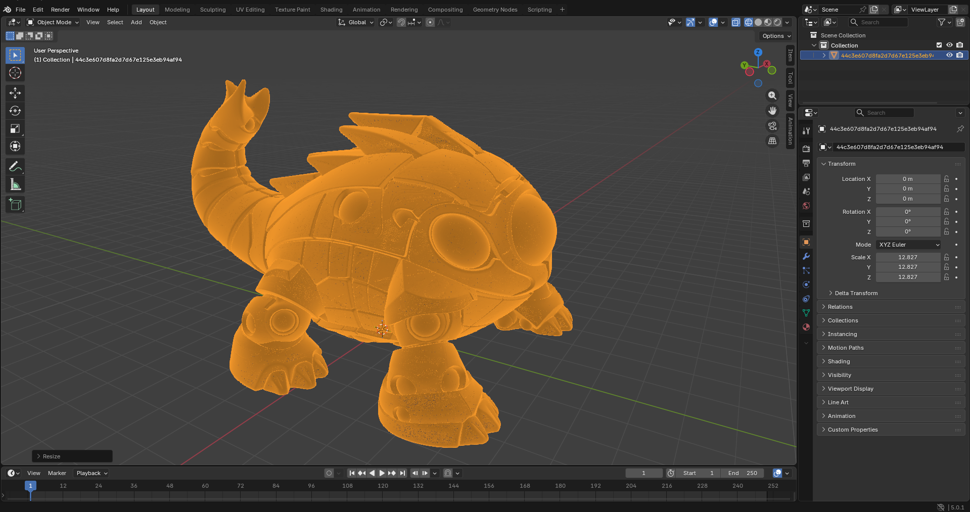The image size is (970, 512).
Task: Toggle the lock on Location X
Action: point(946,179)
